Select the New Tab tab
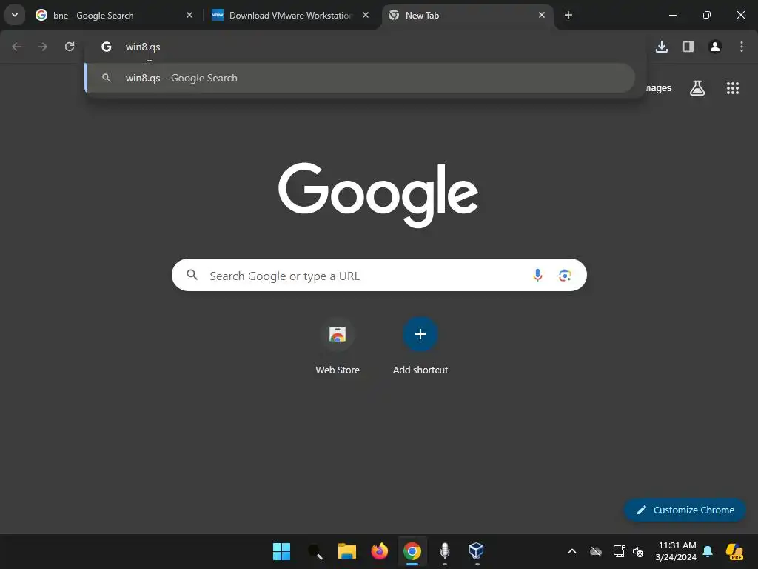This screenshot has width=758, height=569. 466,15
